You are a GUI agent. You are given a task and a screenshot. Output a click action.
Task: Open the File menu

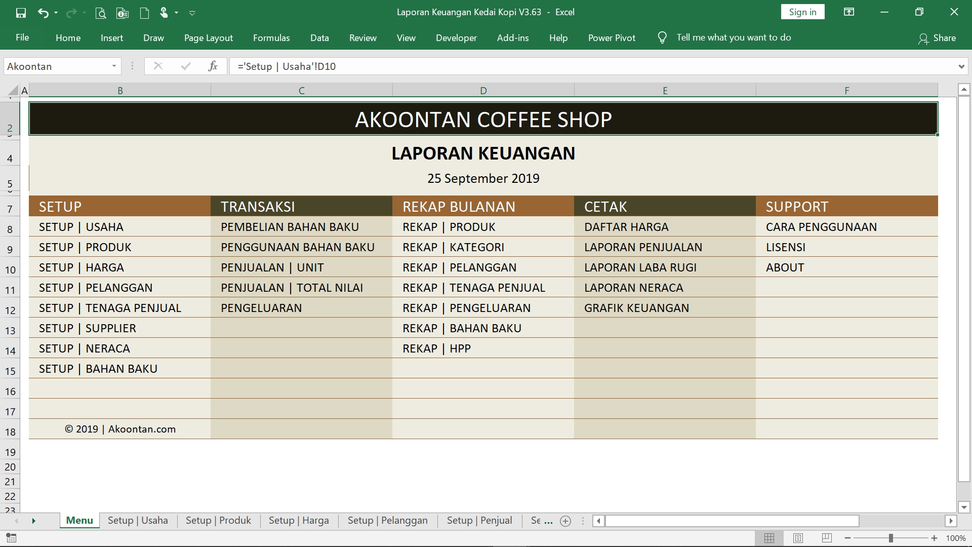(x=22, y=37)
